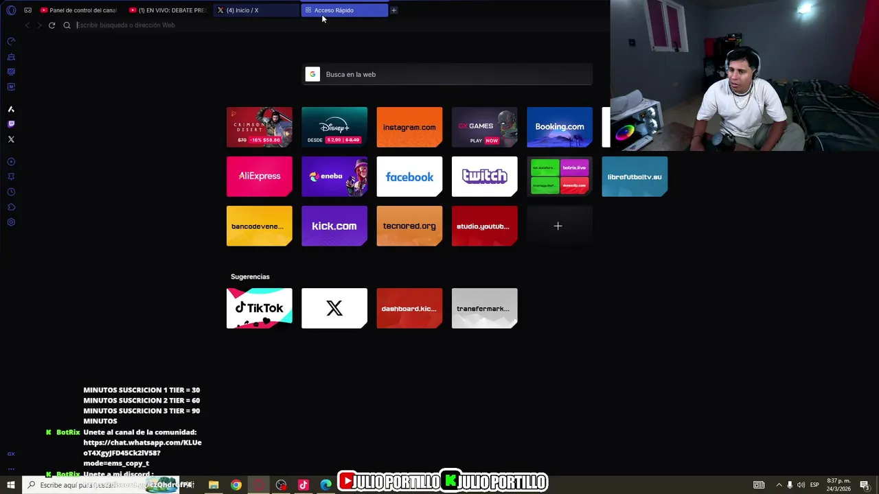Image resolution: width=879 pixels, height=494 pixels.
Task: Select the Acceso Rápido tab
Action: (x=344, y=10)
